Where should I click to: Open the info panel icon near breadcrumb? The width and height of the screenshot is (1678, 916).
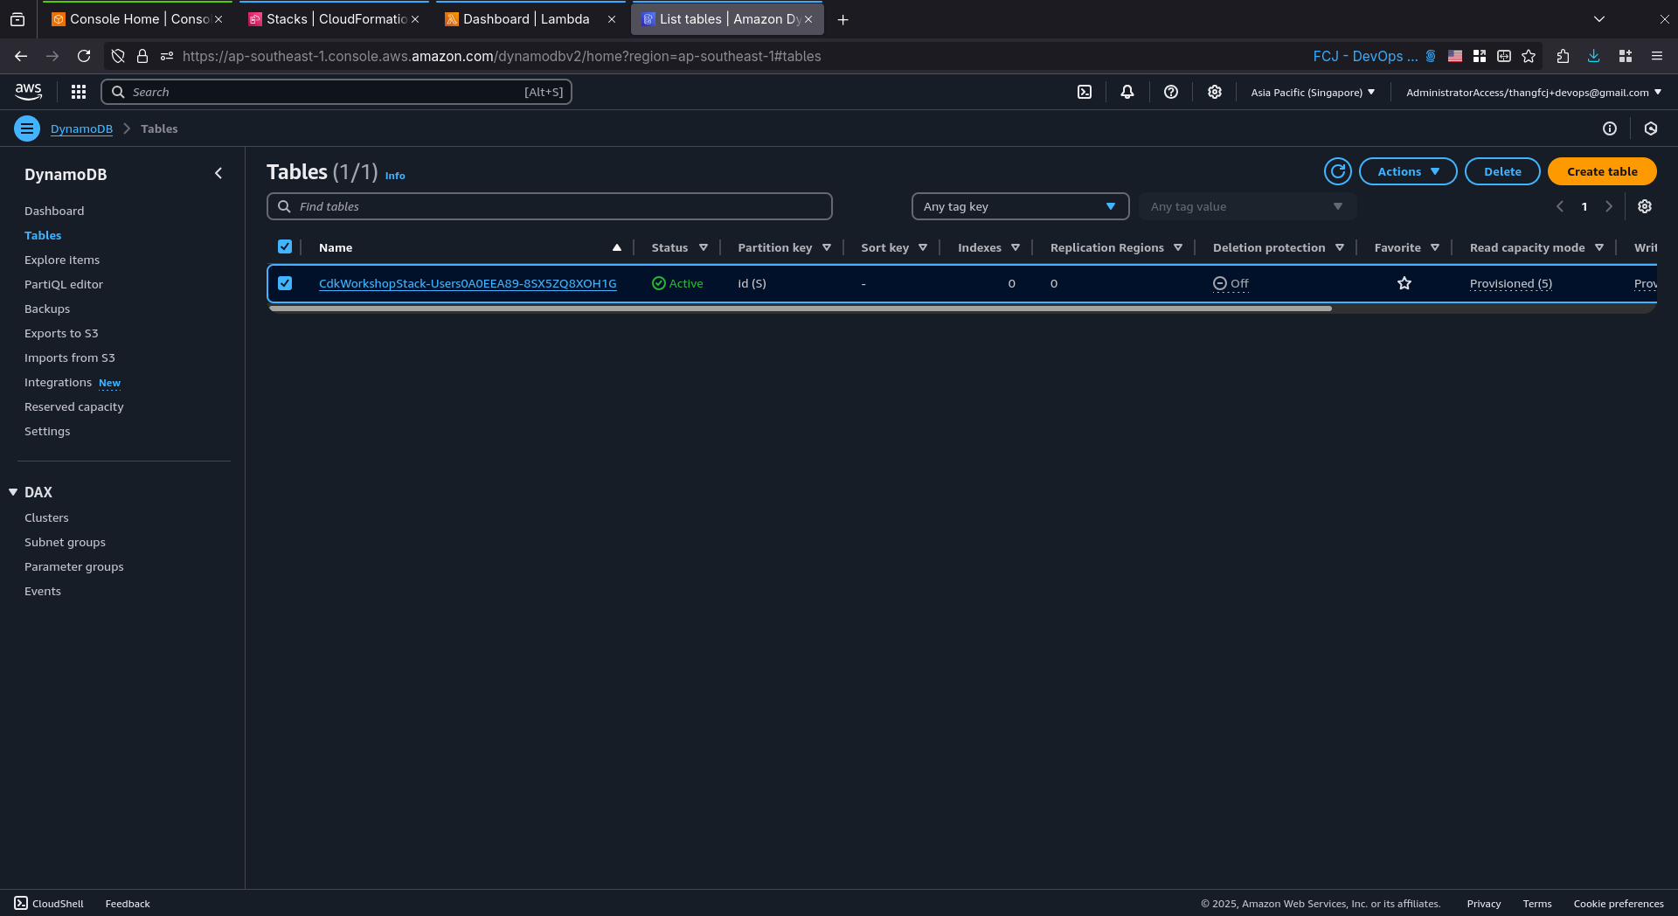coord(1610,128)
